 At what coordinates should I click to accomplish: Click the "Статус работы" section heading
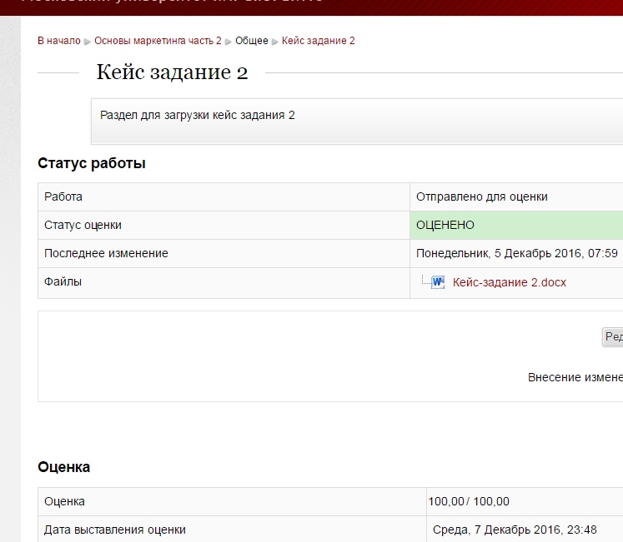click(x=92, y=163)
